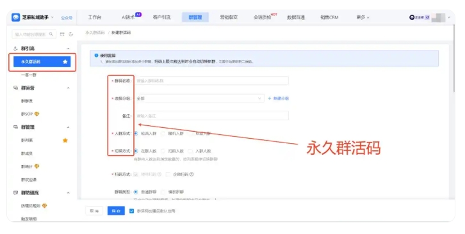Click the 芝麻私域助手 logo icon
Screen dimensions: 465x234
click(15, 17)
